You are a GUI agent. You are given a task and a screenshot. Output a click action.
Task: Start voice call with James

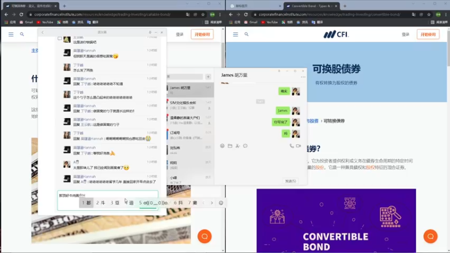(291, 146)
